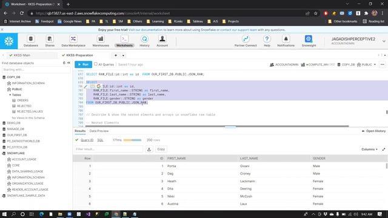Switch to the Results tab
388x218 pixels.
tap(80, 131)
